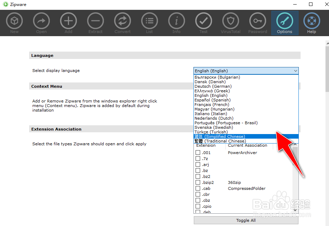Click PowerArchiver association text for .001
Image resolution: width=329 pixels, height=226 pixels.
click(242, 153)
